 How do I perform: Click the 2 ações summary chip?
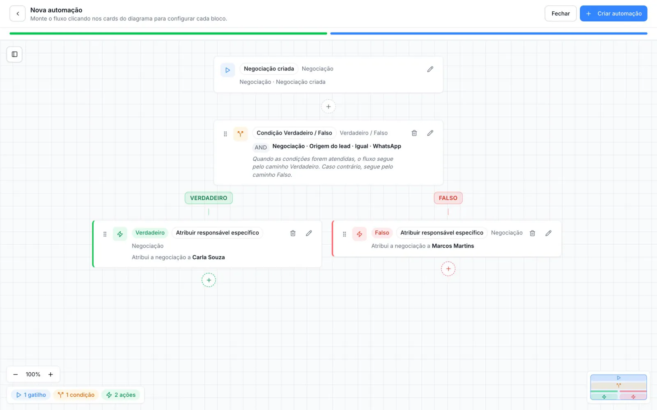tap(121, 395)
